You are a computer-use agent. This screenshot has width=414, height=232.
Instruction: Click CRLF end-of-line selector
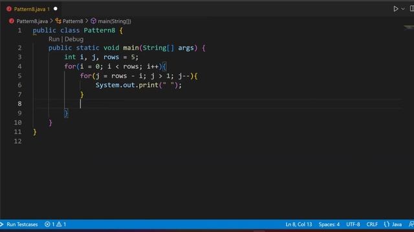(x=372, y=224)
